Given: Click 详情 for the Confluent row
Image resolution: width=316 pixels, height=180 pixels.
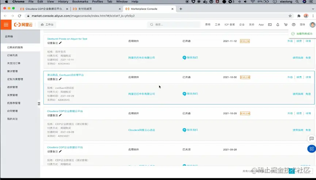Looking at the screenshot, I should [x=308, y=77].
